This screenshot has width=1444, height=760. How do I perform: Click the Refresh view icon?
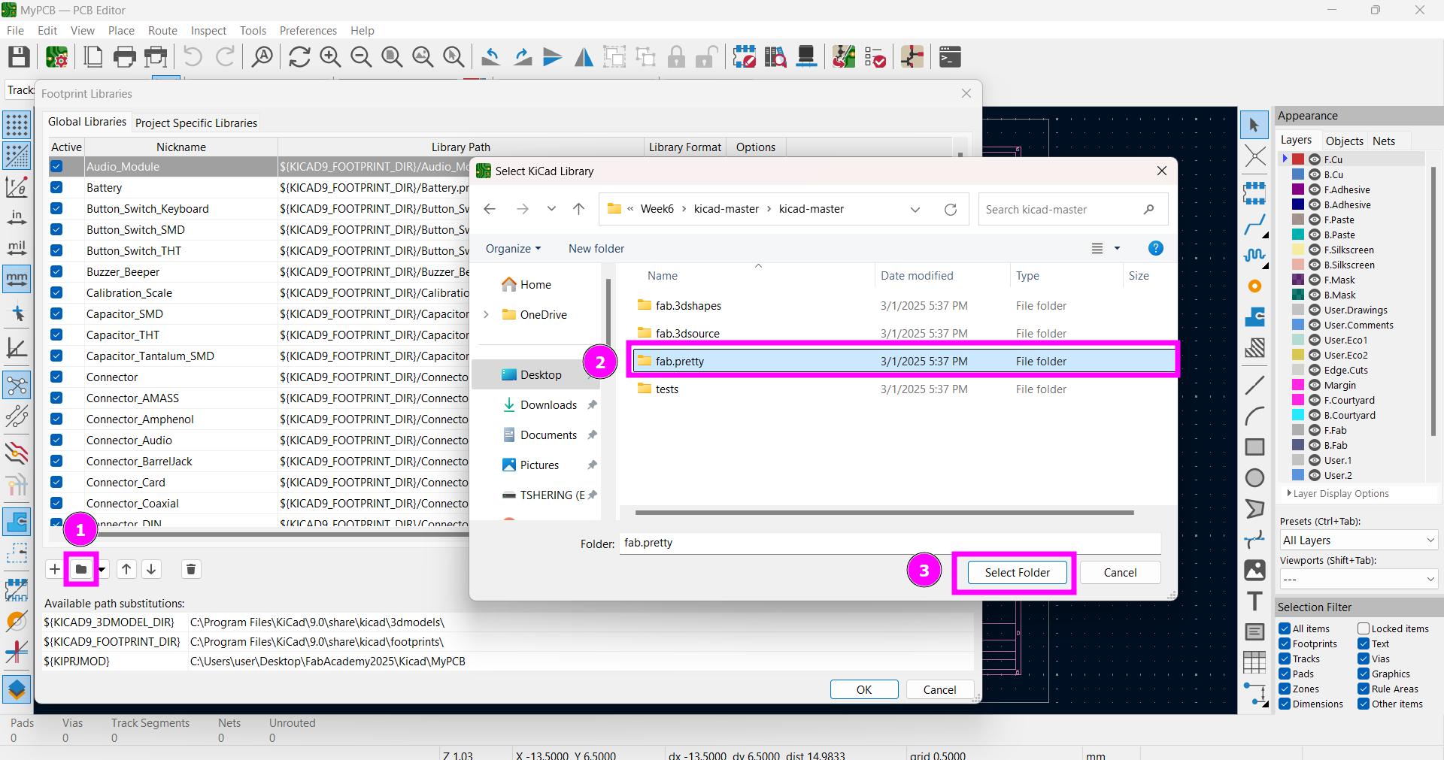click(x=299, y=57)
